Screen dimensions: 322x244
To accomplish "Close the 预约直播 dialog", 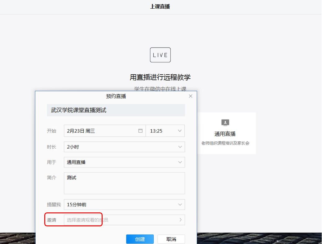I will point(191,96).
